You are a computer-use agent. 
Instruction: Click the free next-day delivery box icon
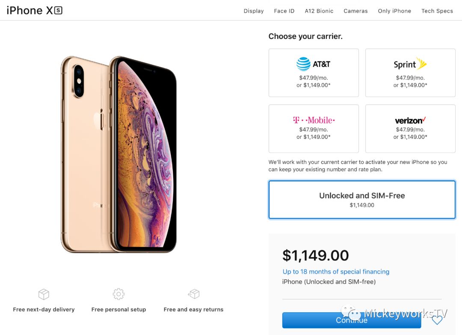(x=44, y=294)
